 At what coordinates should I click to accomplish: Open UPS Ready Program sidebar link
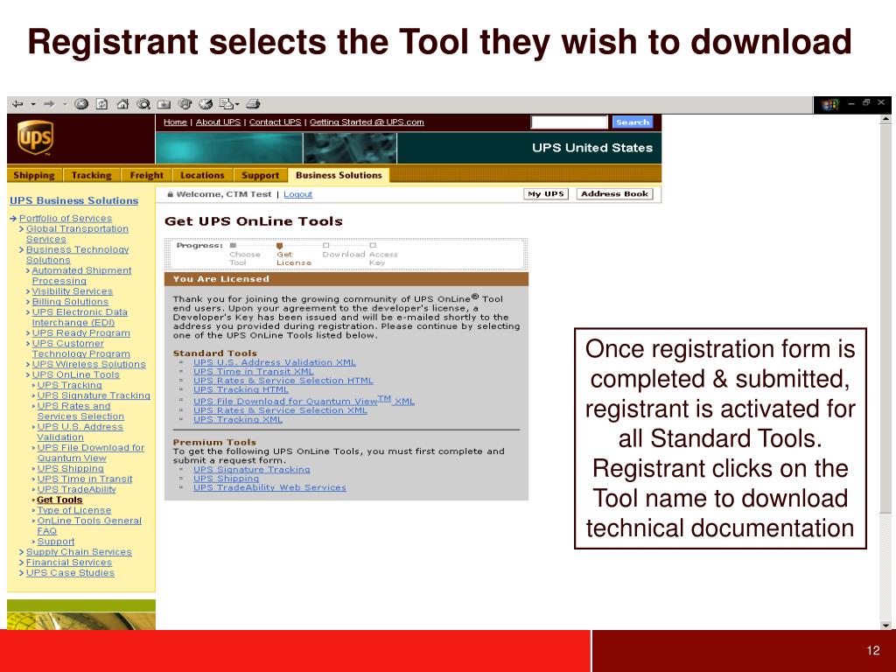[80, 332]
